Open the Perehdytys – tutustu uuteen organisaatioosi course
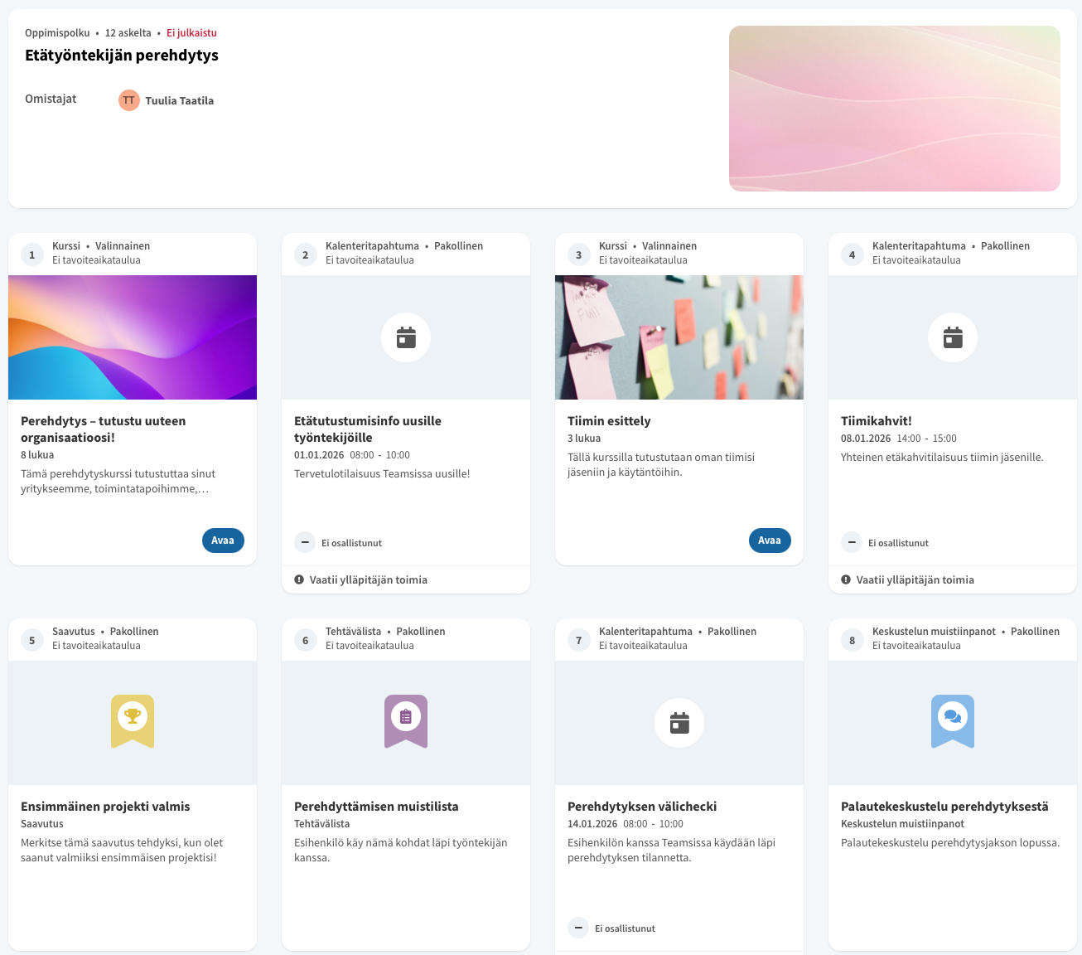1082x955 pixels. coord(223,541)
